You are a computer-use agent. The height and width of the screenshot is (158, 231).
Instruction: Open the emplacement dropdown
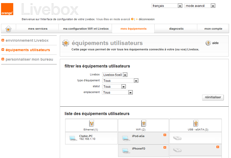click(x=117, y=92)
